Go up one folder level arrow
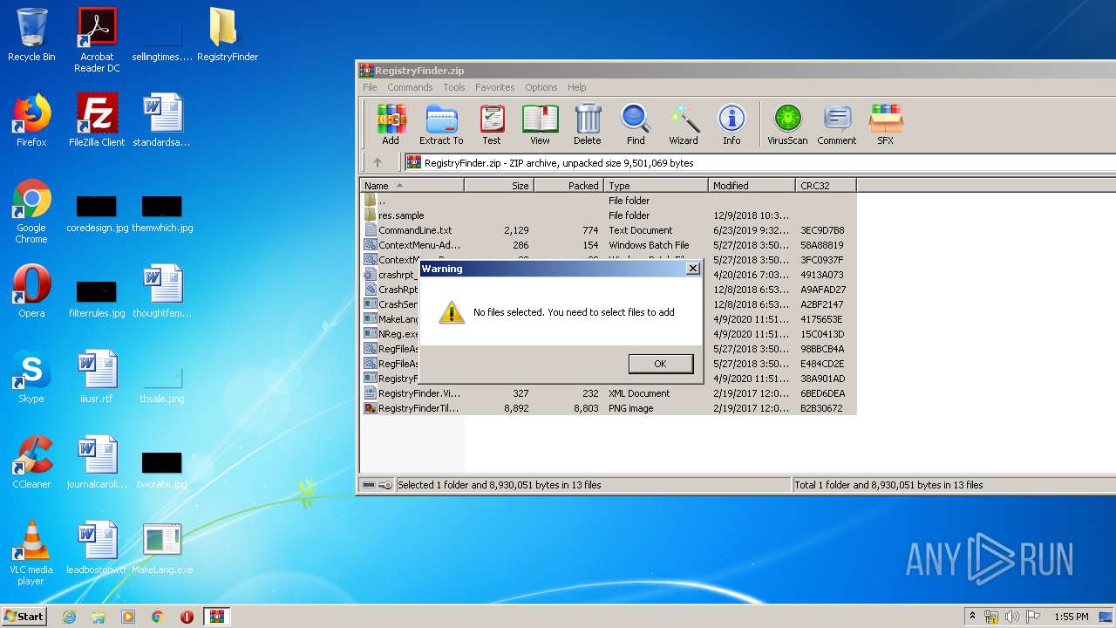Image resolution: width=1116 pixels, height=628 pixels. tap(378, 162)
